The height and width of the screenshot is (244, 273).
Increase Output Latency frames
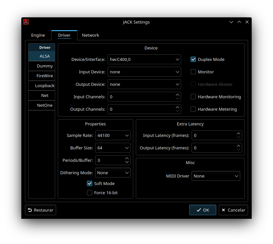[239, 146]
